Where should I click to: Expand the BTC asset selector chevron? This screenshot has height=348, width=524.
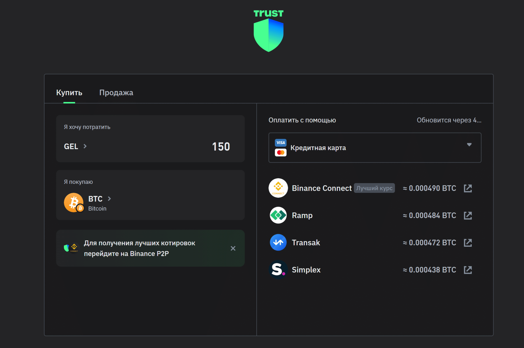click(x=109, y=199)
